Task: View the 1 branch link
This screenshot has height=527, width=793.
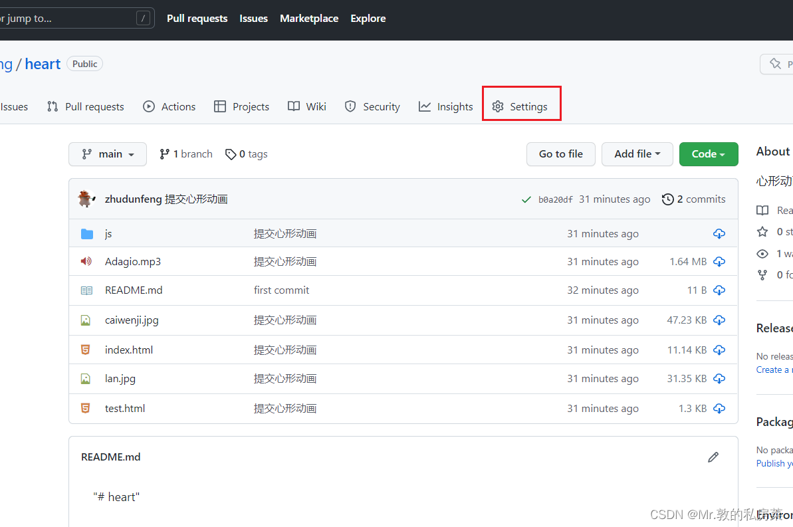Action: [x=185, y=154]
